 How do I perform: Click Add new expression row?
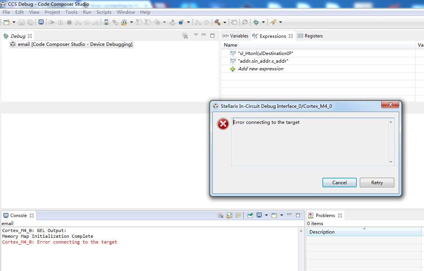261,69
